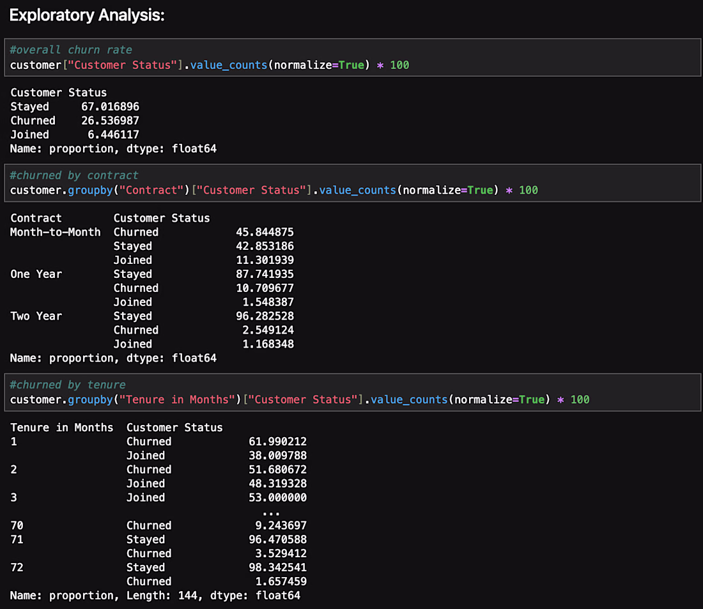Viewport: 703px width, 609px height.
Task: Select tenure 71 churned value 3.529412
Action: pos(281,553)
